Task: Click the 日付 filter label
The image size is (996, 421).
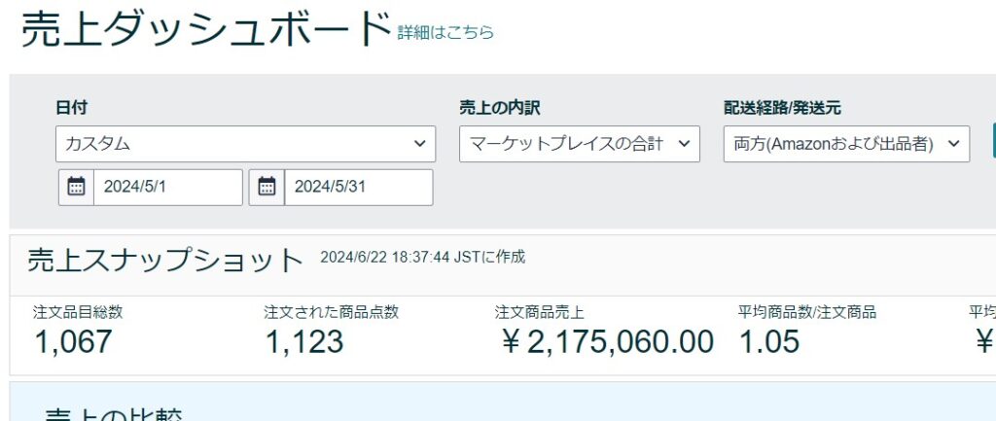Action: [71, 108]
